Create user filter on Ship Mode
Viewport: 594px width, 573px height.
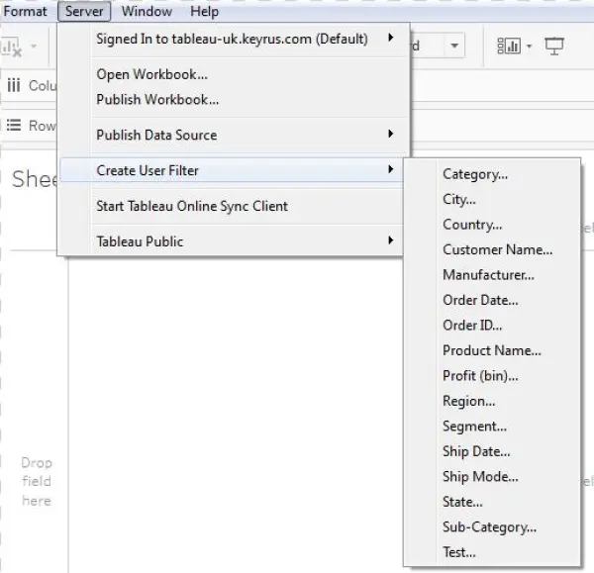pyautogui.click(x=492, y=476)
